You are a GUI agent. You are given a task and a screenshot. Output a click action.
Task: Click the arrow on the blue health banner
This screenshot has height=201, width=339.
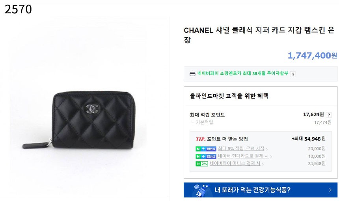point(330,190)
